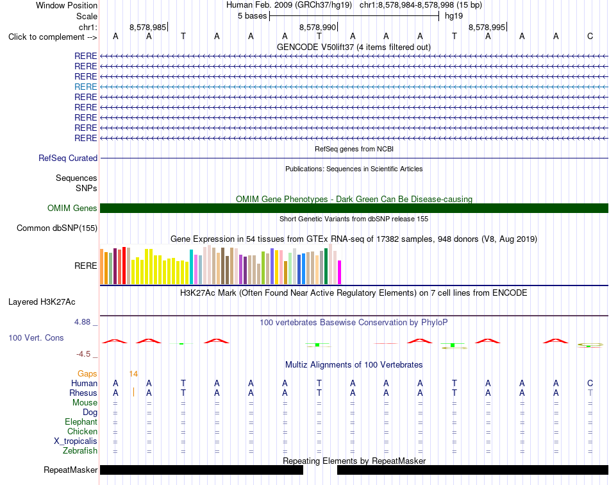Click the greyed T in the Rhesus row
This screenshot has height=485, width=609.
tap(590, 393)
